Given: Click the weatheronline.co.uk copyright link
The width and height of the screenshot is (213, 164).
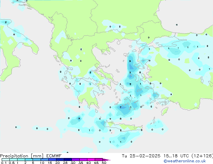Looking at the screenshot, I should click(x=185, y=161).
